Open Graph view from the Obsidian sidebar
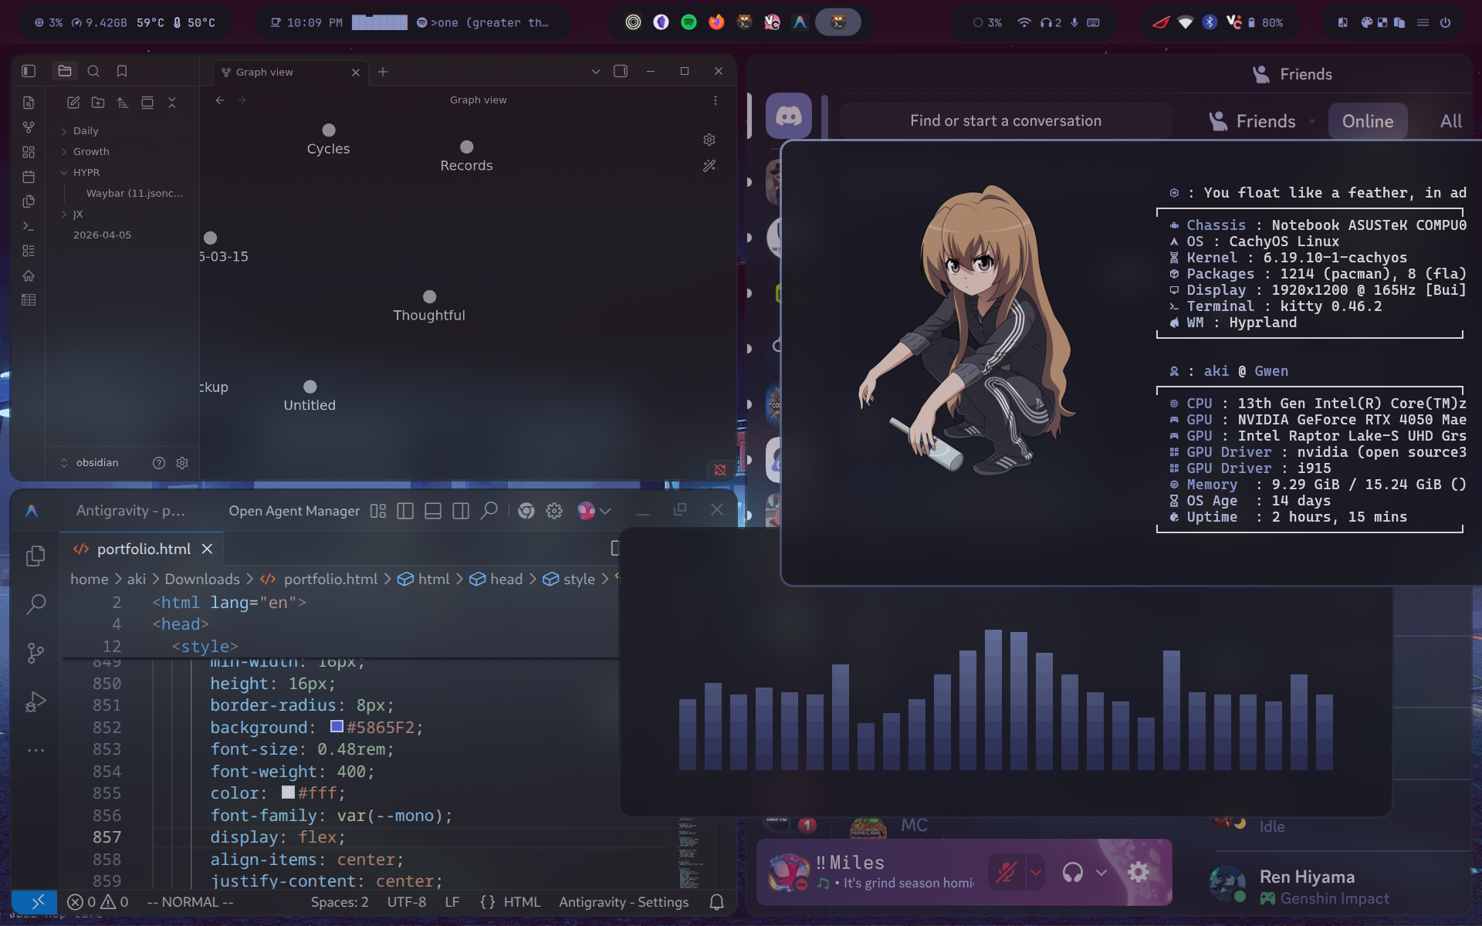This screenshot has height=926, width=1482. click(x=29, y=127)
